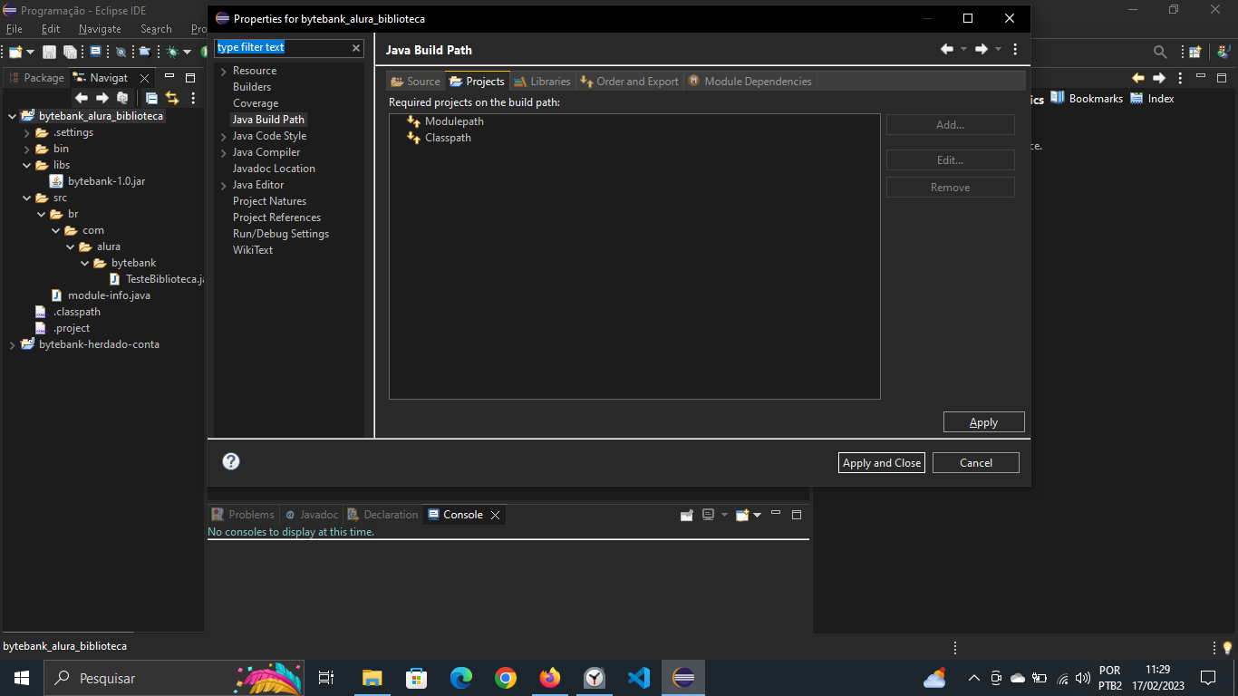Close the Navigator tab

click(144, 78)
